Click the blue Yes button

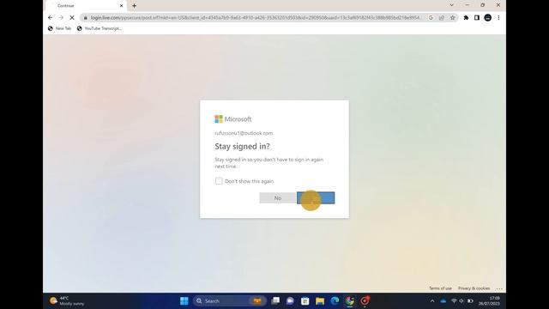(x=316, y=198)
